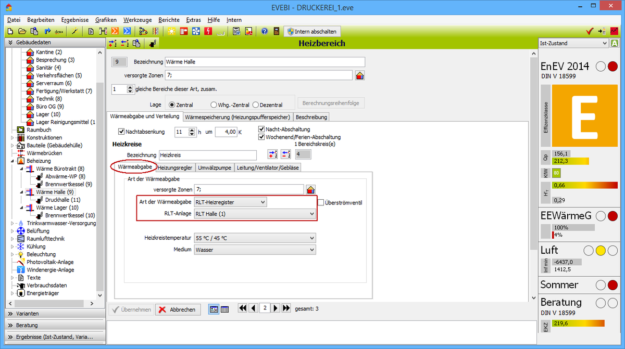This screenshot has width=625, height=349.
Task: Add a Heizbereich with the plus icon
Action: (x=113, y=44)
